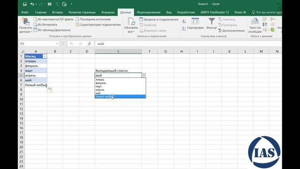Open Существующие подключения
Screen dimensions: 300x169
[98, 25]
